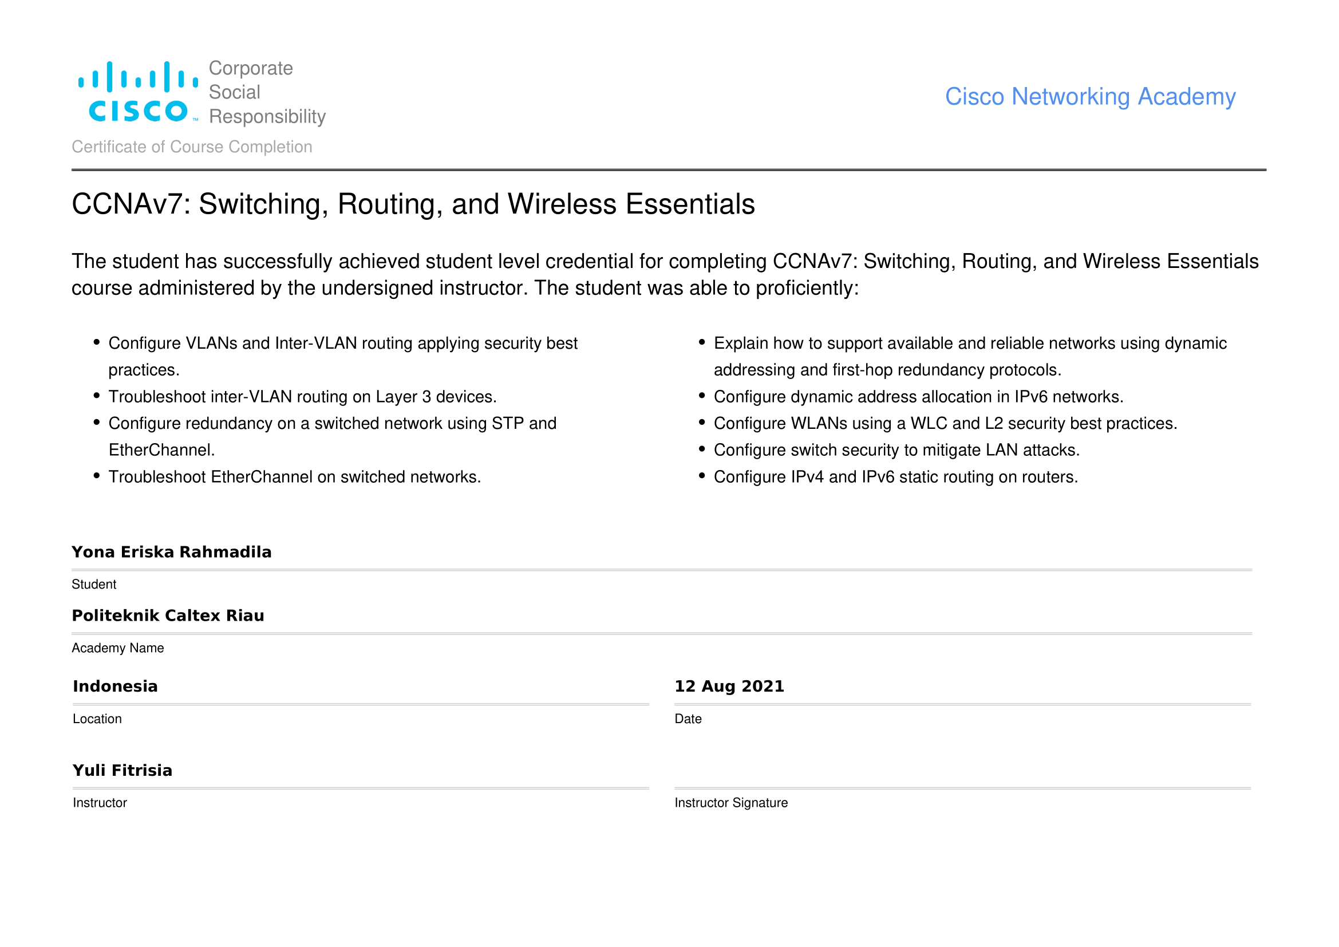Click the Configure VLANs and Inter-VLAN routing bullet
The width and height of the screenshot is (1339, 947).
(343, 344)
